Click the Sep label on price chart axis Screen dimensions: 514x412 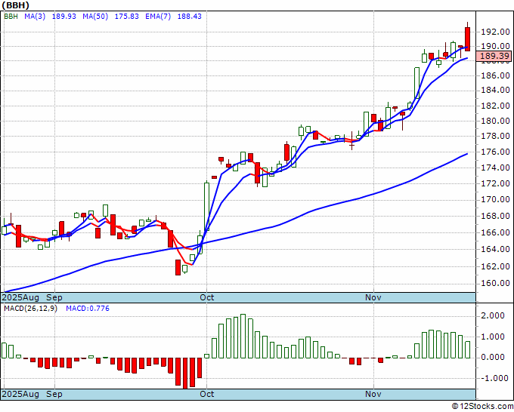pyautogui.click(x=54, y=297)
